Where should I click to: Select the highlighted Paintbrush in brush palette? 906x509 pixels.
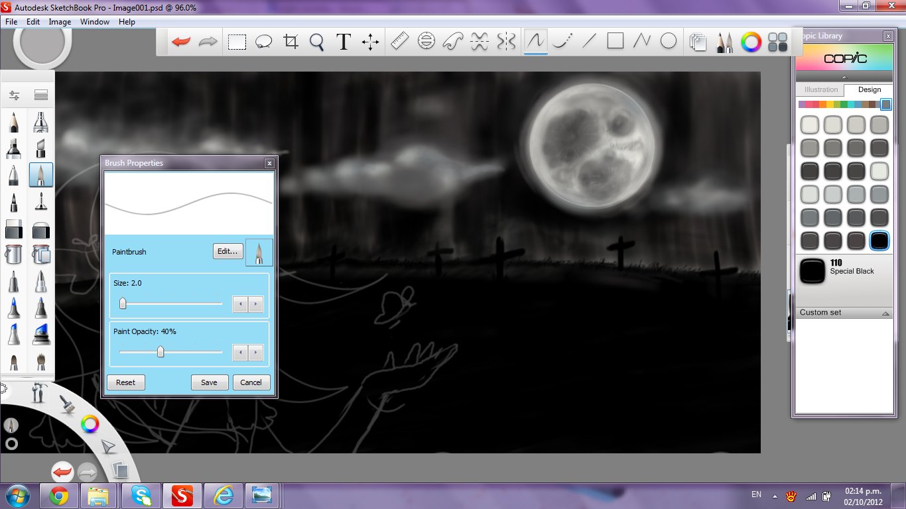[x=41, y=175]
